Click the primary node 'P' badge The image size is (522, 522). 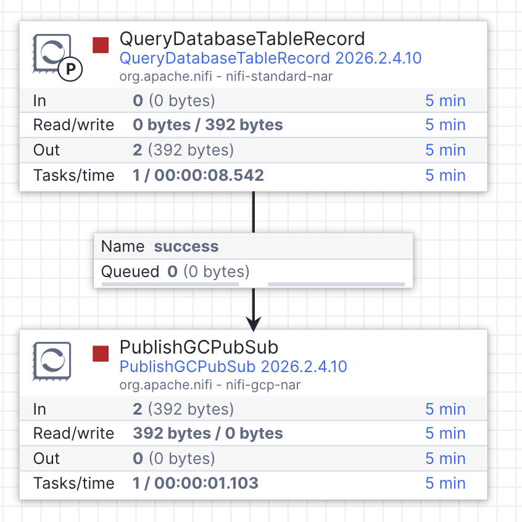click(x=71, y=70)
